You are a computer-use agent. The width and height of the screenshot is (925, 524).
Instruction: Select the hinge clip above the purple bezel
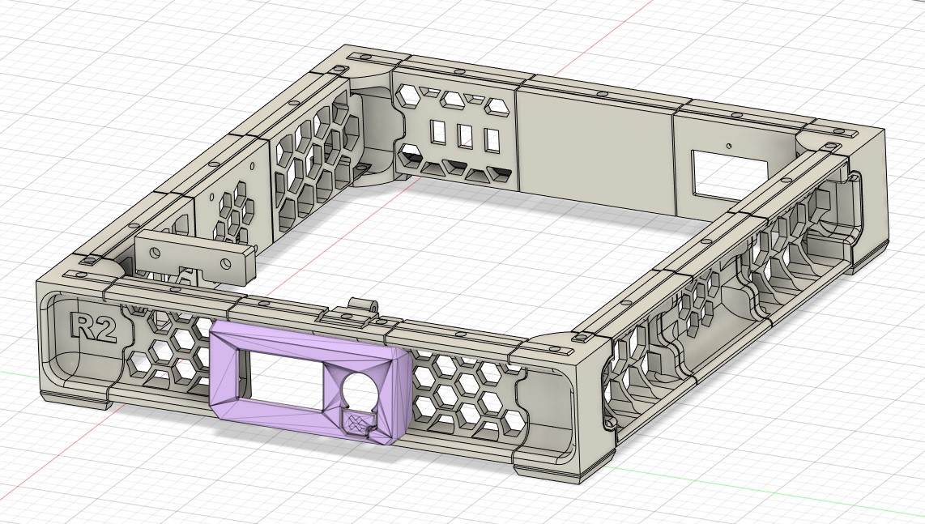tap(363, 309)
